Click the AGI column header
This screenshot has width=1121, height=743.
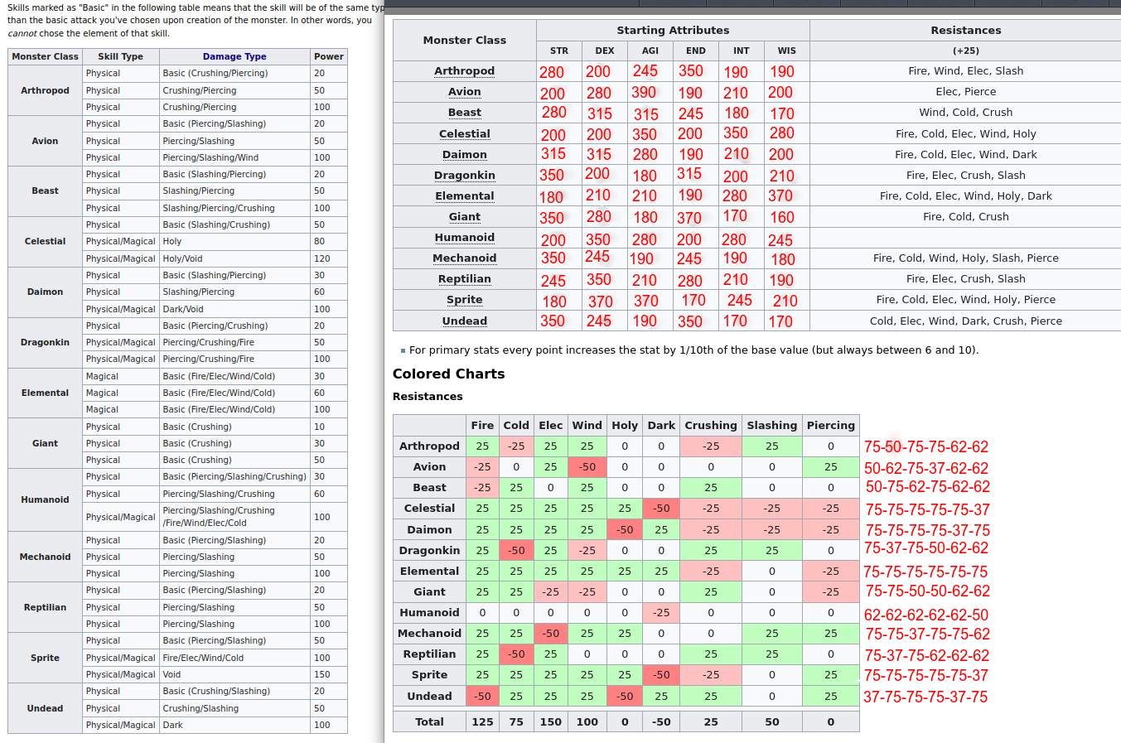[650, 51]
